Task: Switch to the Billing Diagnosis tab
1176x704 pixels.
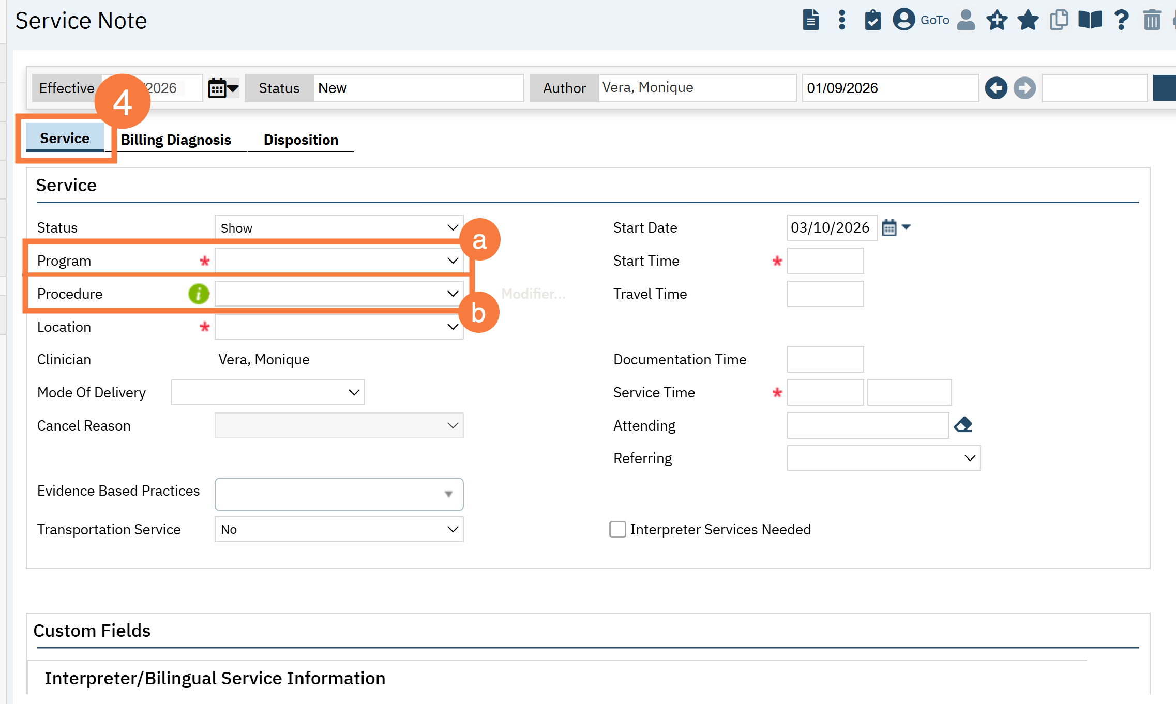Action: click(176, 140)
